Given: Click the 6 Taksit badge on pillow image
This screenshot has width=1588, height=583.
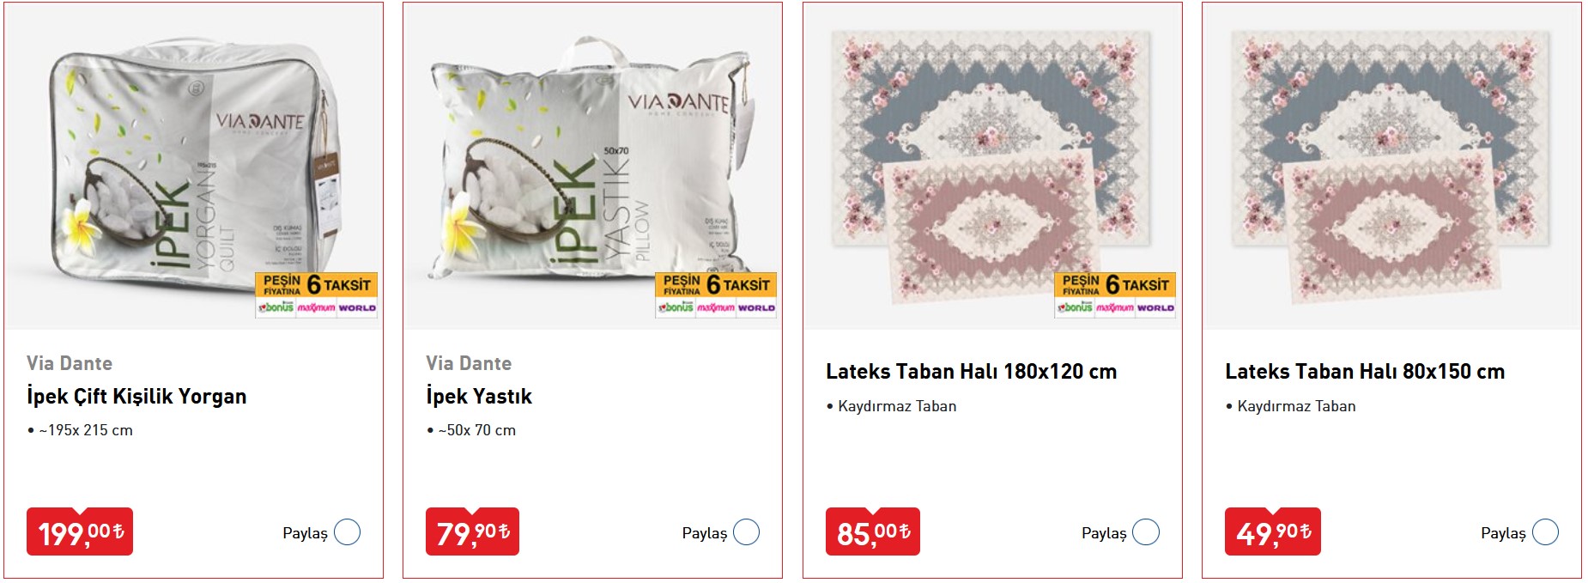Looking at the screenshot, I should (x=716, y=295).
